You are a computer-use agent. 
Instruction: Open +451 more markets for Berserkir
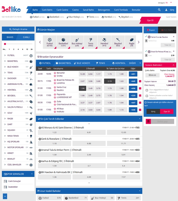pyautogui.click(x=133, y=74)
